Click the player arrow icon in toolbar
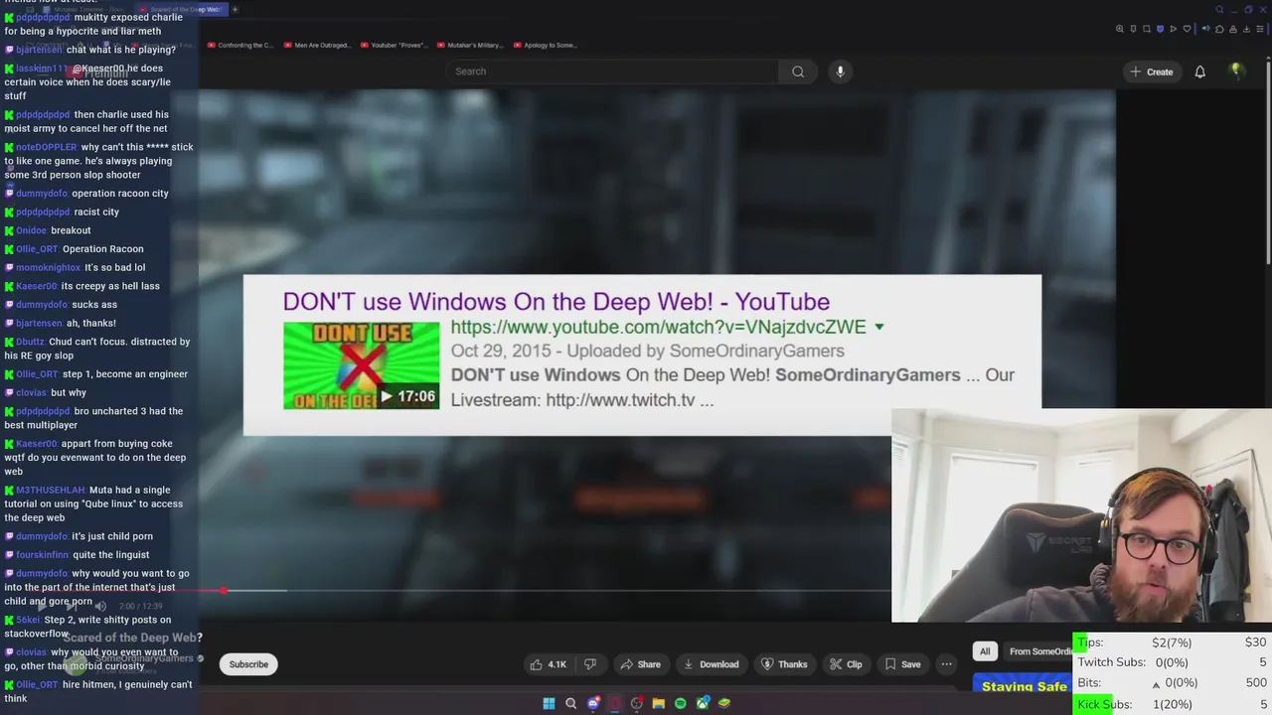Image resolution: width=1272 pixels, height=715 pixels. click(1174, 29)
